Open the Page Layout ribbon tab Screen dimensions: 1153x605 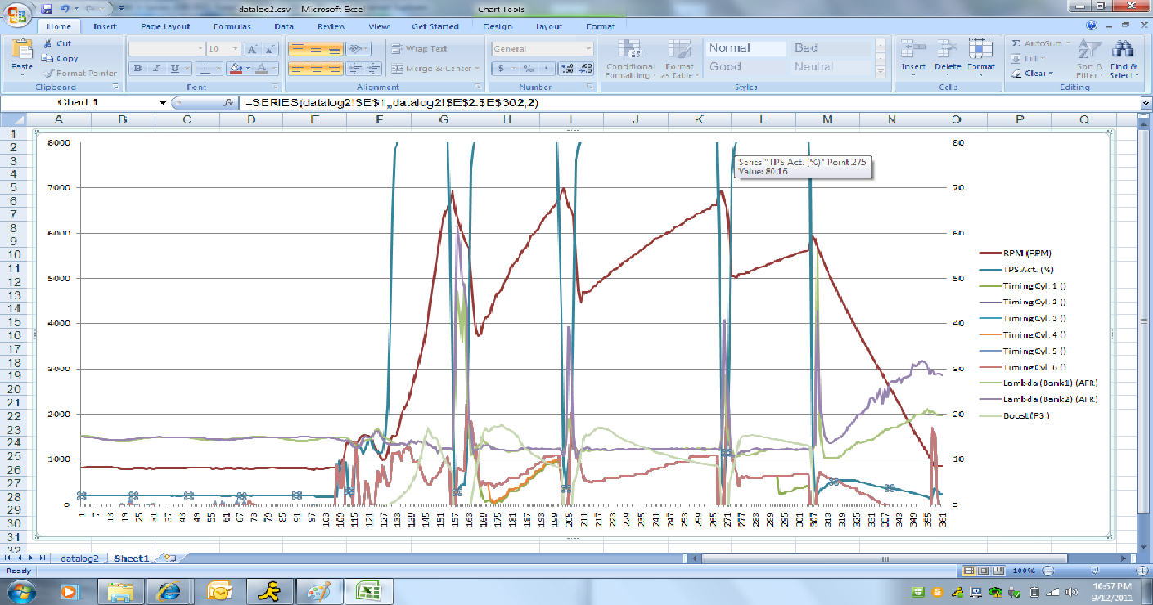165,26
